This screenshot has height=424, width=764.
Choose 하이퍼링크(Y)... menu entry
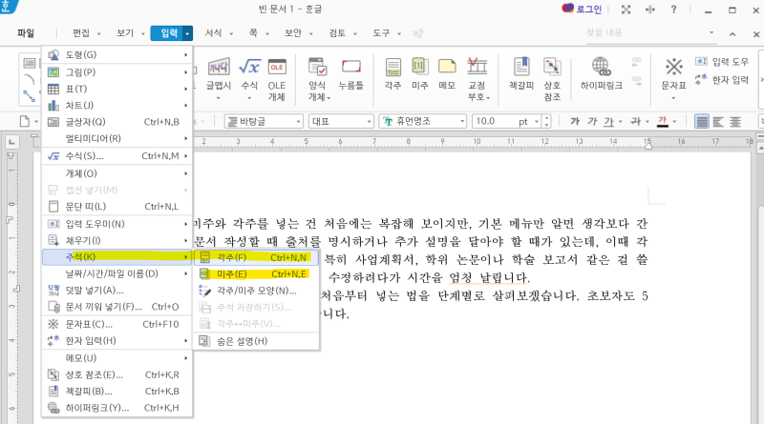click(x=117, y=408)
